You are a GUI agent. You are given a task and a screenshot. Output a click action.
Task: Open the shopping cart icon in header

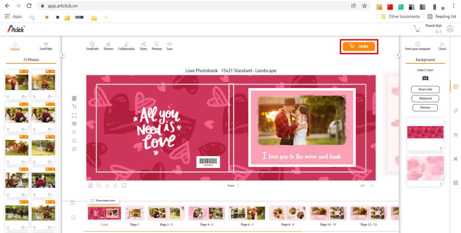pos(417,29)
